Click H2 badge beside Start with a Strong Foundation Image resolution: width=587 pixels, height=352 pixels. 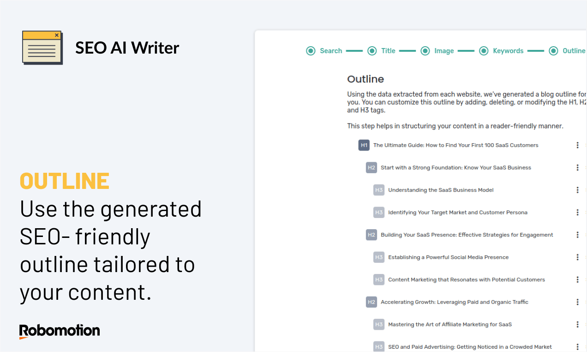(x=371, y=168)
